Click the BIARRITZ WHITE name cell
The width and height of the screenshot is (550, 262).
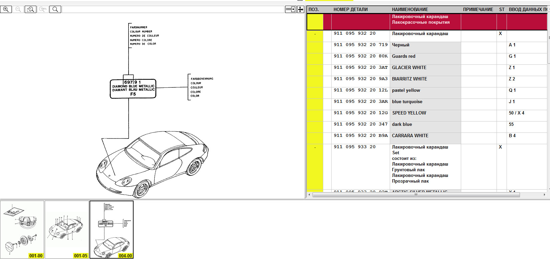(x=425, y=82)
